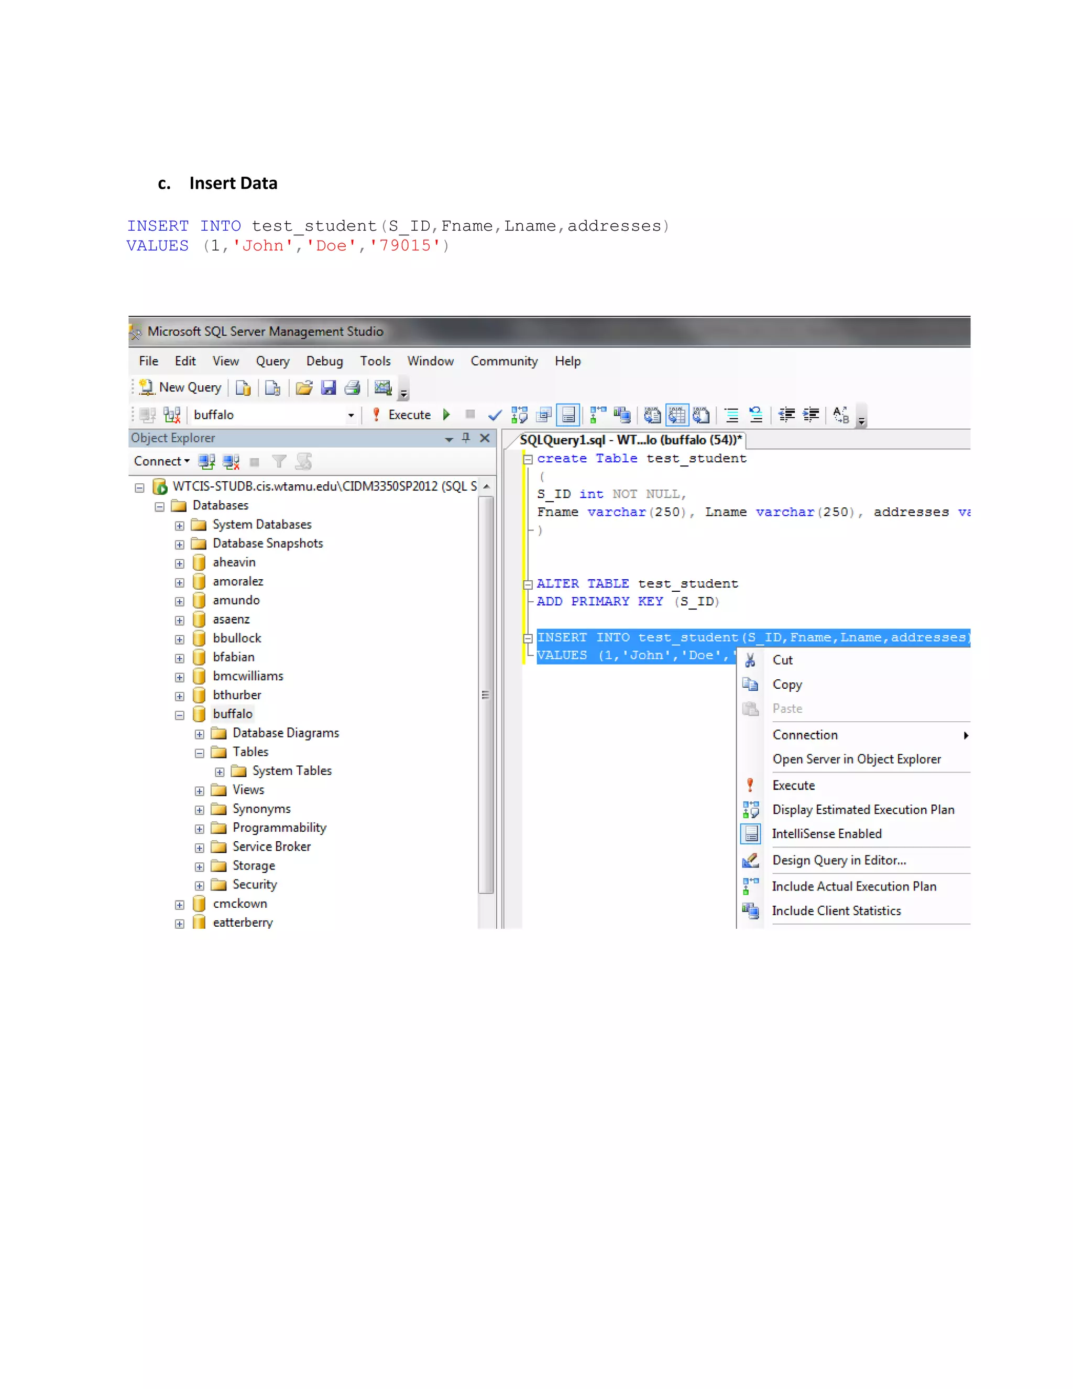Click the New Query toolbar button
1073x1389 pixels.
(x=181, y=387)
